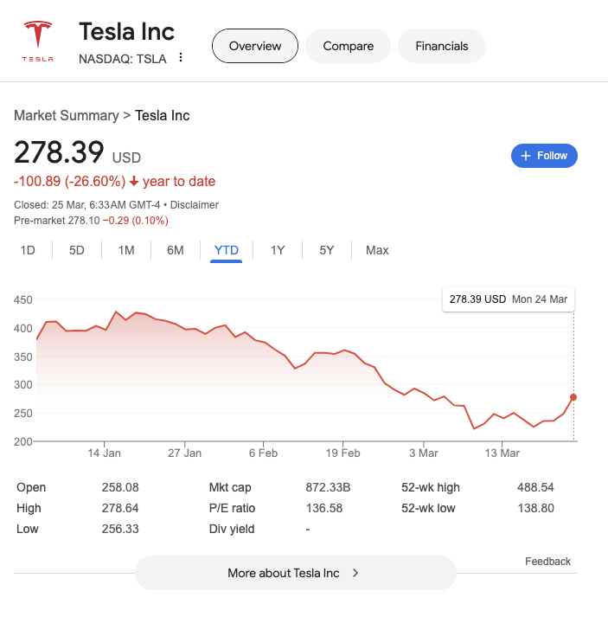The image size is (608, 617).
Task: Click the red down arrow icon
Action: click(x=134, y=182)
